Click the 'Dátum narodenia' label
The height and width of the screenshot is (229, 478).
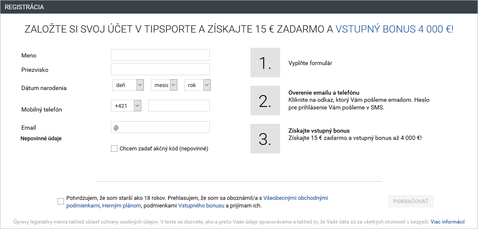tap(44, 88)
